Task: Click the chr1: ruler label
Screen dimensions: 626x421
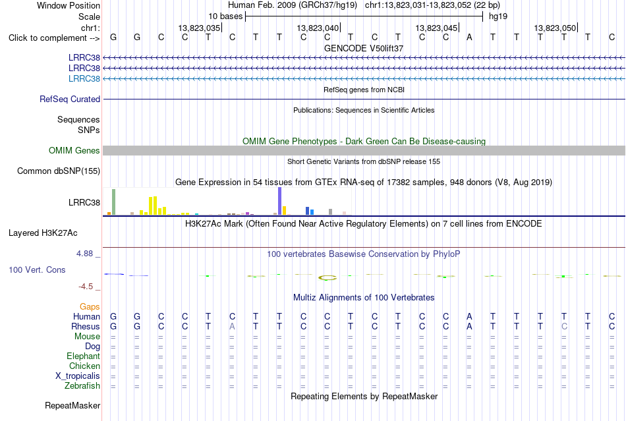Action: pyautogui.click(x=90, y=28)
